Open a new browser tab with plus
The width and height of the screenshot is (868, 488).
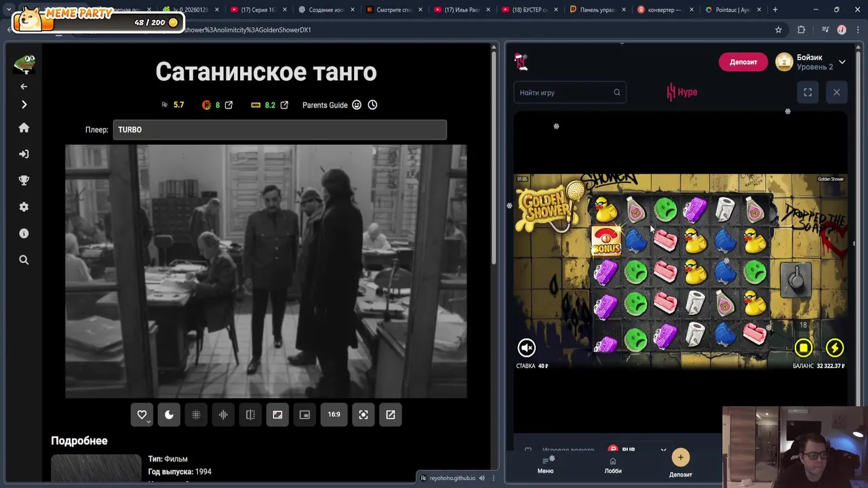775,9
